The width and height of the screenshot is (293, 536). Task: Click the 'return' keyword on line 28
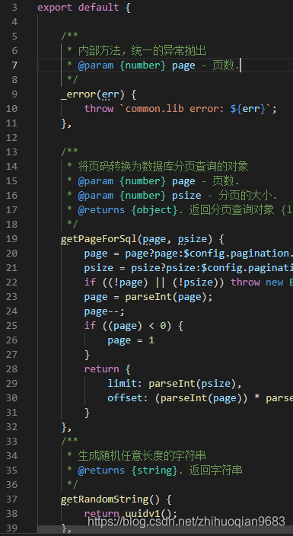pos(101,368)
